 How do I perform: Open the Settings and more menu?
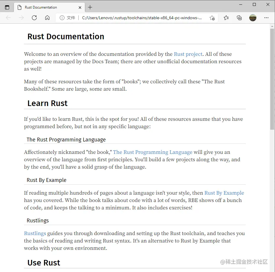point(266,18)
